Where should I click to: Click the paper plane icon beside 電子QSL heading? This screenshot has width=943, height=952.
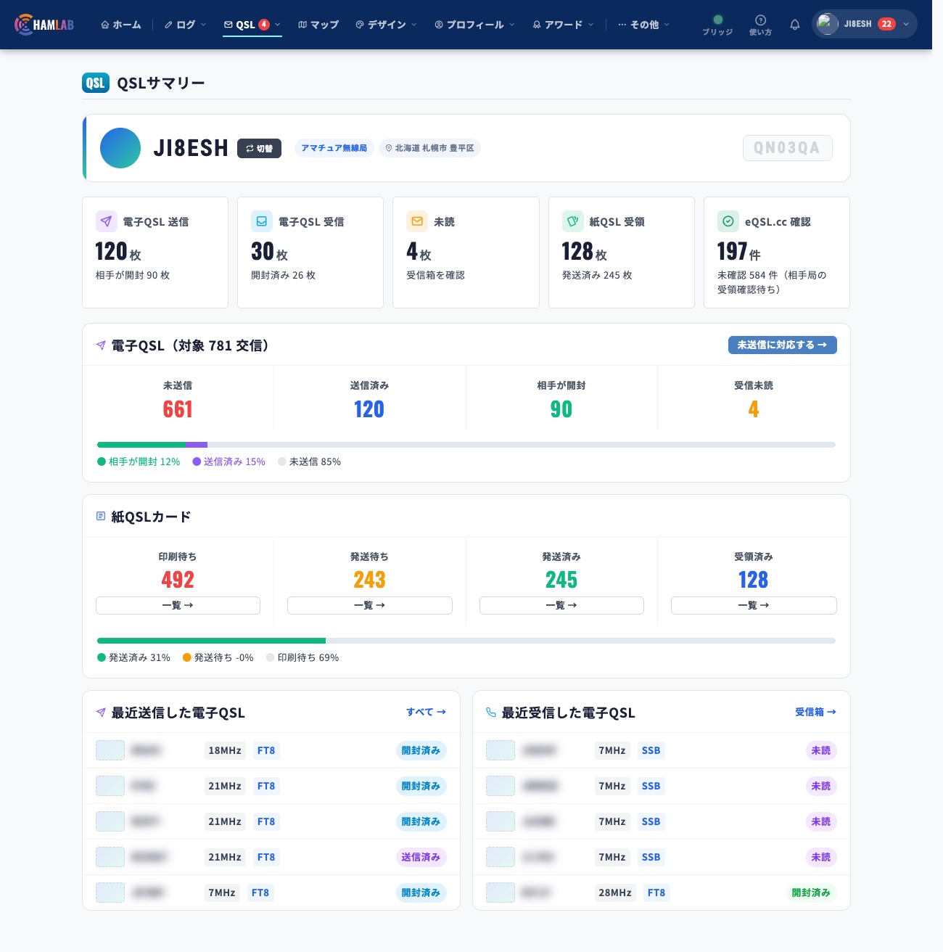101,345
